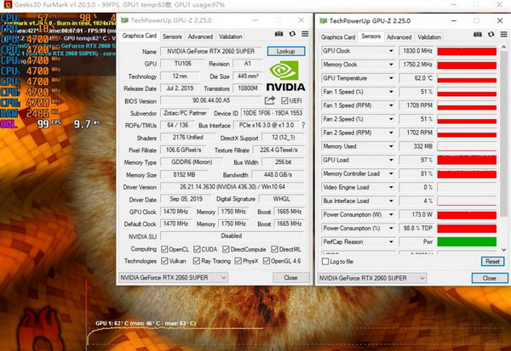Open Memory Used sensor dropdown
511x351 pixels.
(x=390, y=146)
